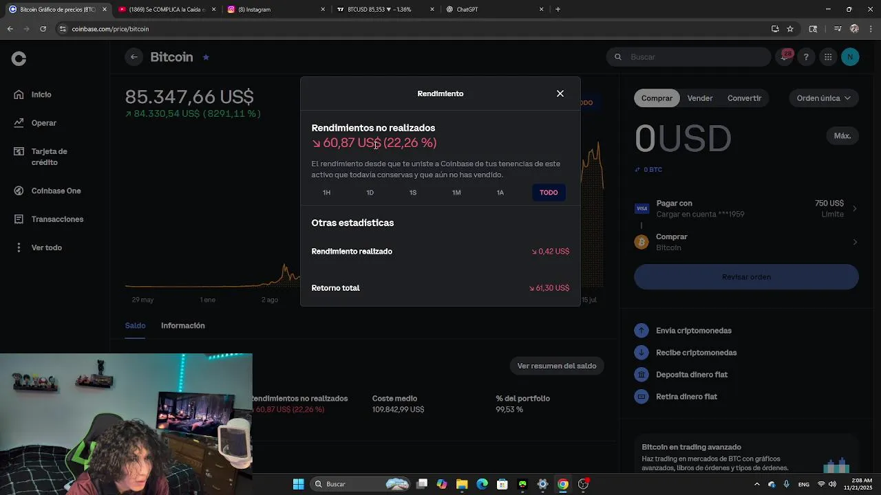Screen dimensions: 881x495
Task: Open the apps grid icon
Action: [828, 57]
